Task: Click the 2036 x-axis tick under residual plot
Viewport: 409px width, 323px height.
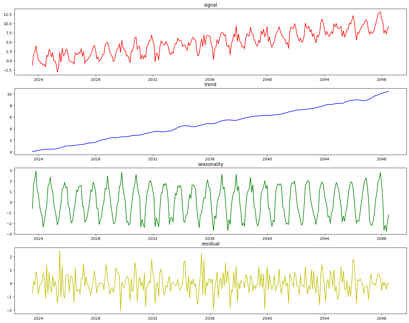Action: click(x=210, y=318)
